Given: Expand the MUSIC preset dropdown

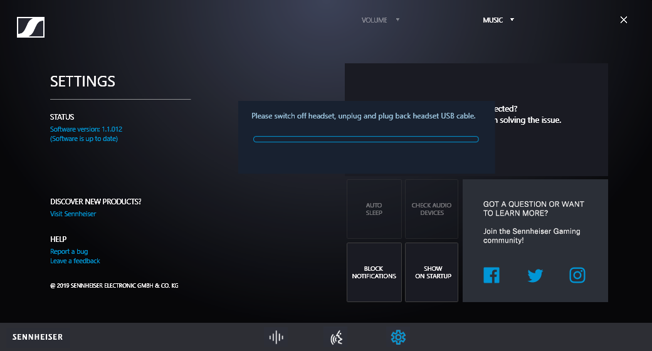Looking at the screenshot, I should click(498, 20).
